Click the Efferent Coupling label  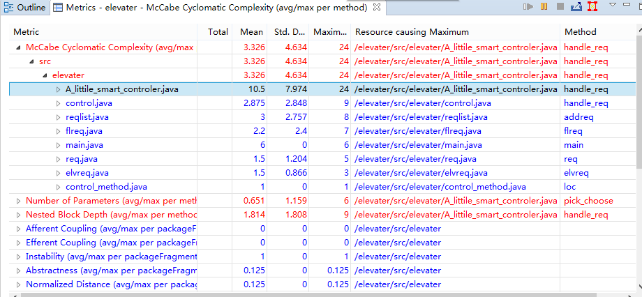point(112,243)
